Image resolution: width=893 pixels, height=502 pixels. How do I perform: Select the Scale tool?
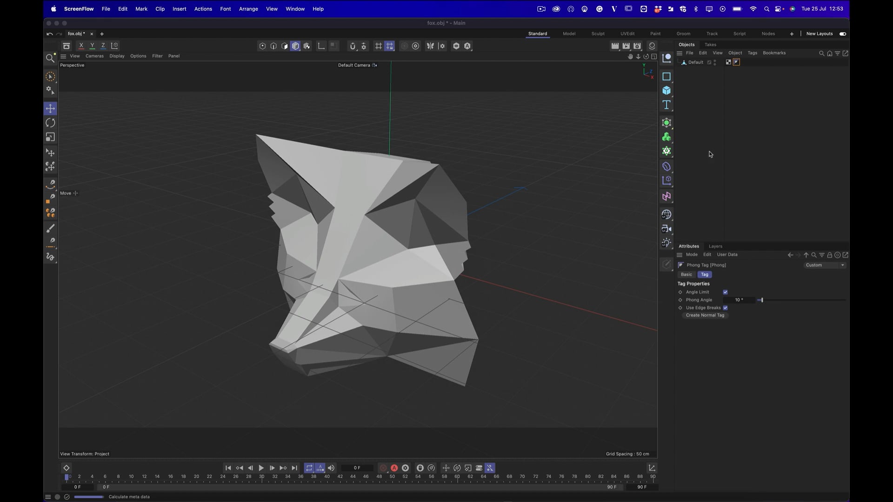click(50, 137)
